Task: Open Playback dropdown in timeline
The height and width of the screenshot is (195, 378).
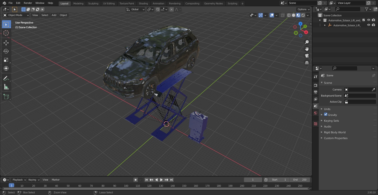Action: point(19,180)
